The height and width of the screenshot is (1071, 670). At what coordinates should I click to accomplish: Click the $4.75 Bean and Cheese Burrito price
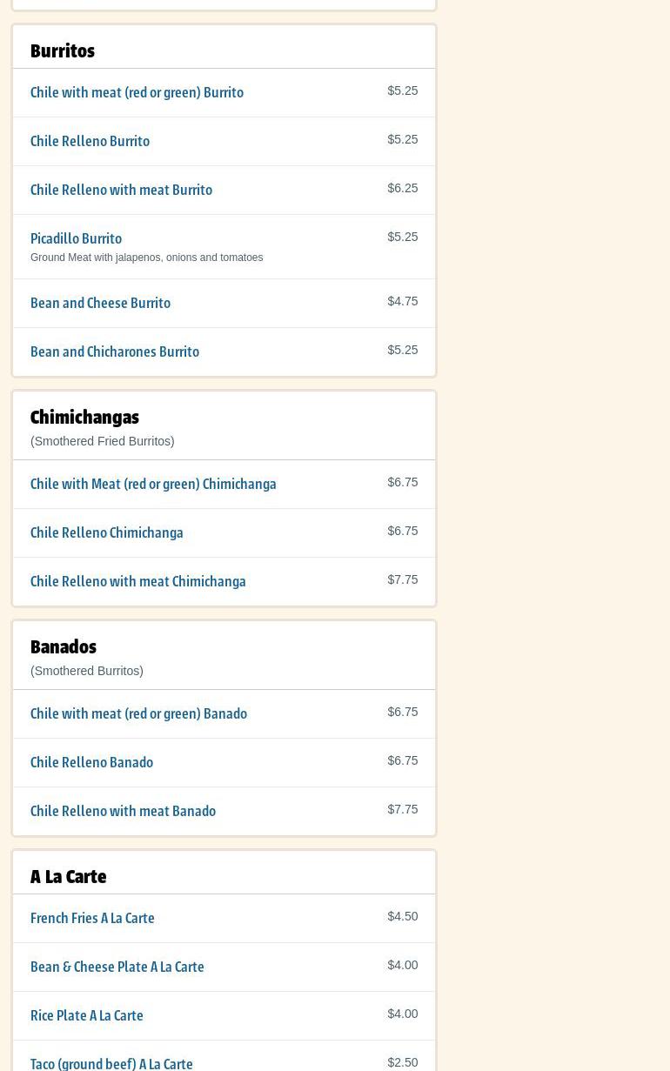(x=402, y=301)
